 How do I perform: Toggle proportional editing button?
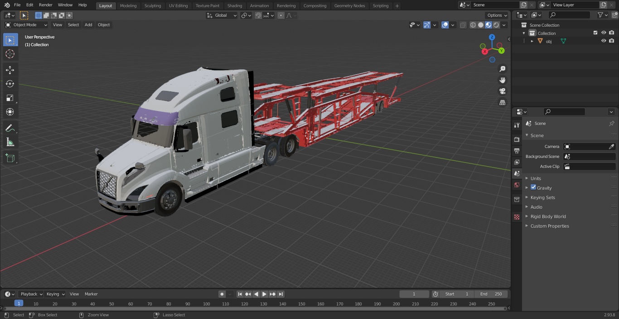pyautogui.click(x=281, y=15)
